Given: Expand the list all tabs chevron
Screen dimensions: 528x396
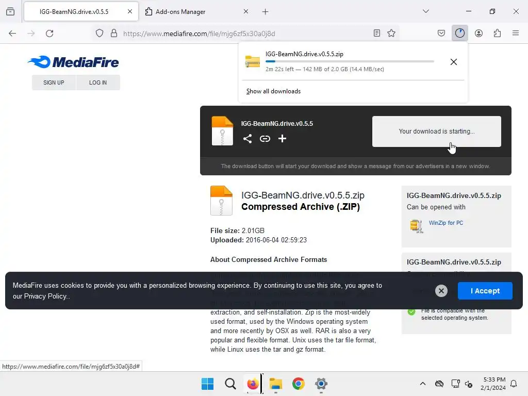Looking at the screenshot, I should pos(426,11).
